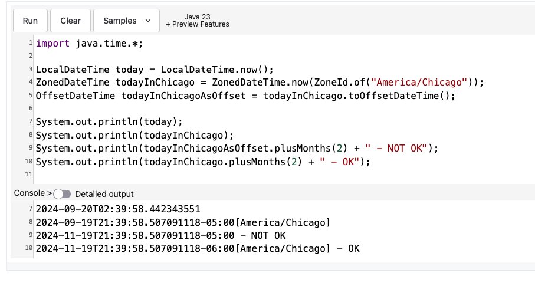
Task: Open the Samples dropdown
Action: point(126,21)
